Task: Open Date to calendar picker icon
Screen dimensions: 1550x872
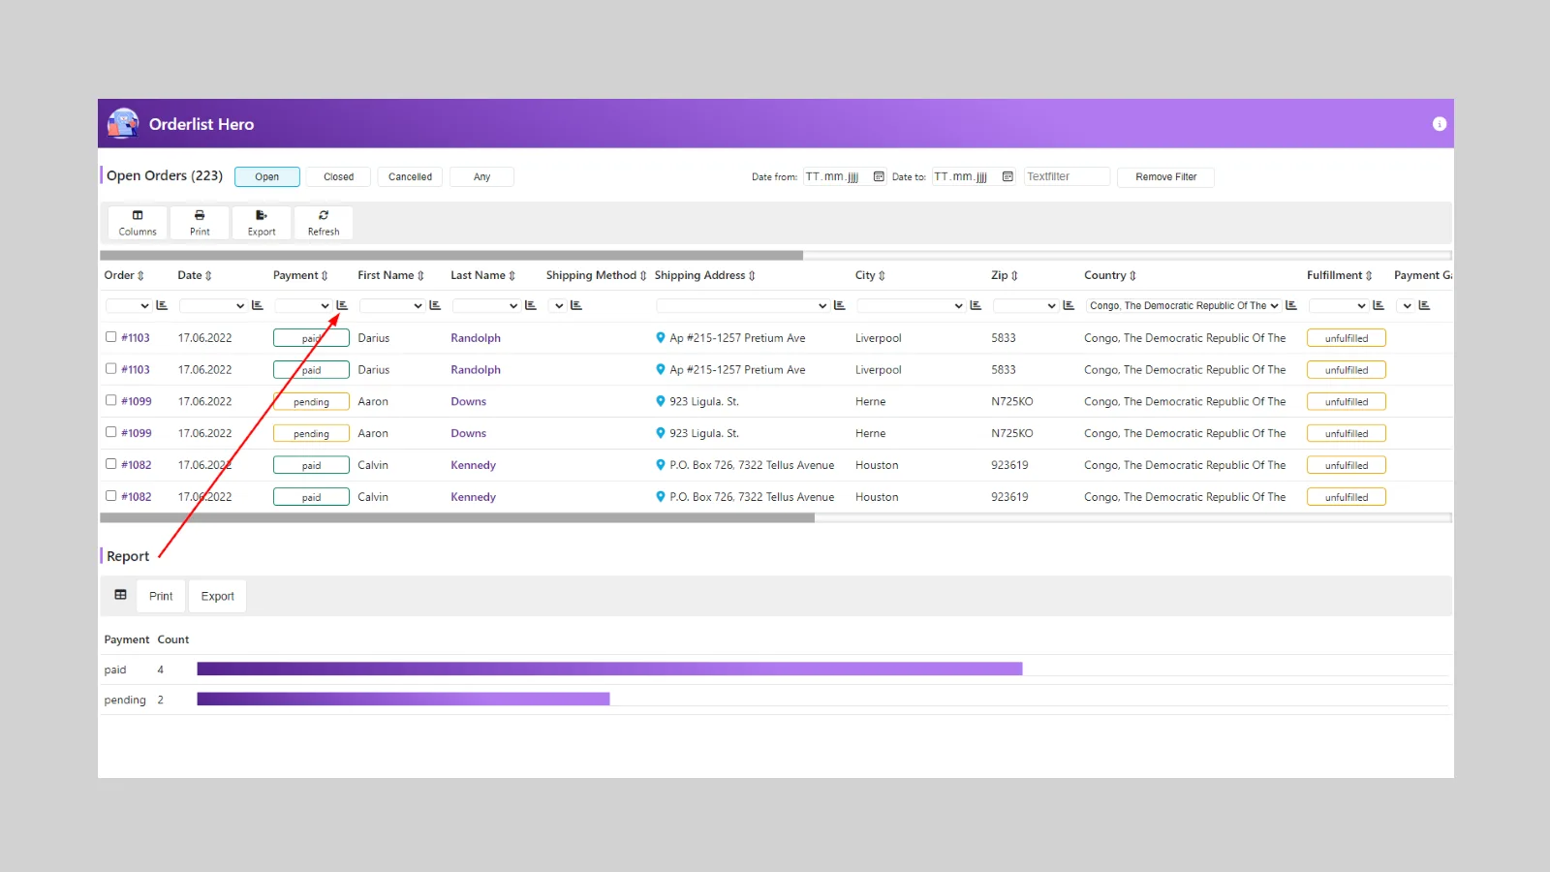Action: pos(1007,176)
